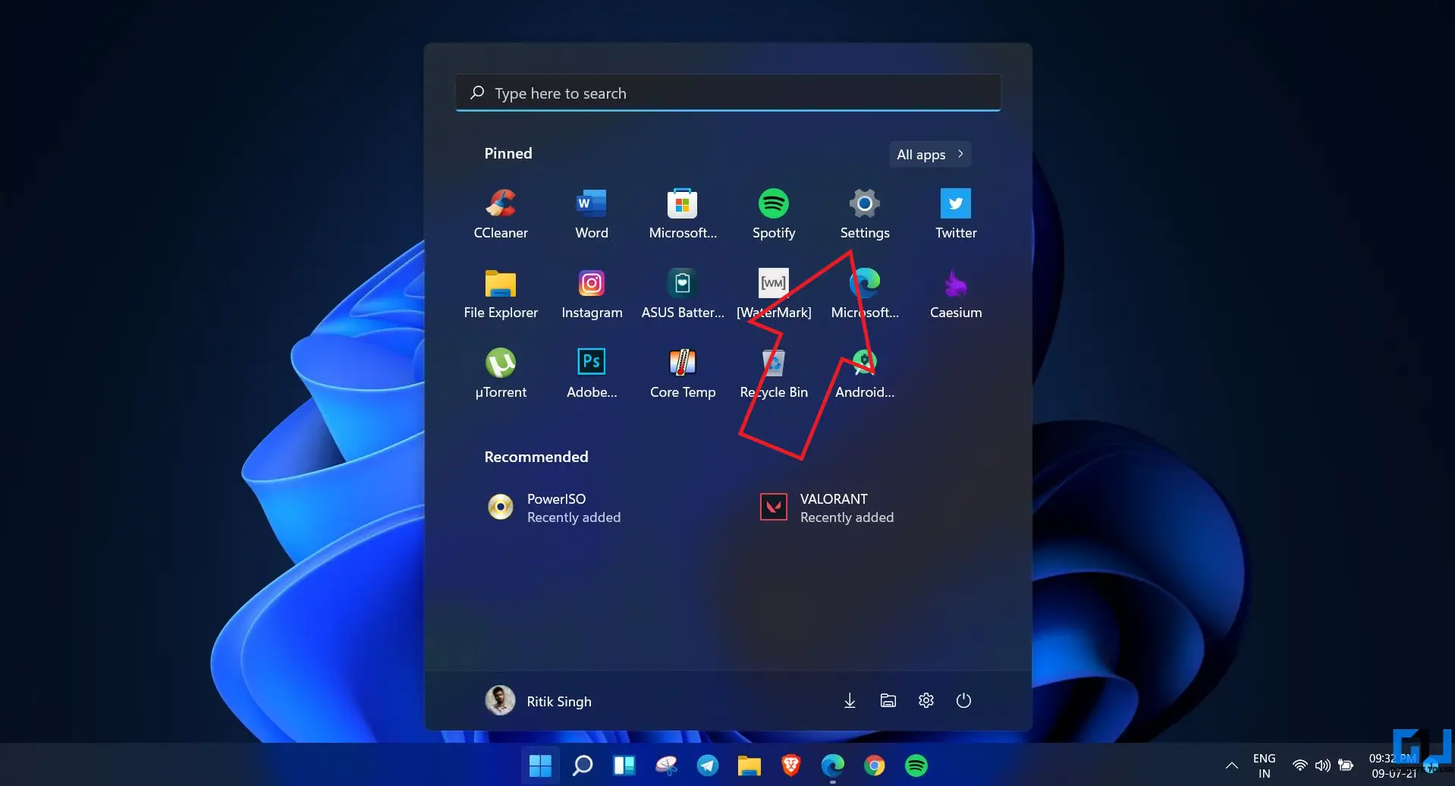The height and width of the screenshot is (786, 1455).
Task: Open Spotify from the taskbar
Action: click(916, 766)
